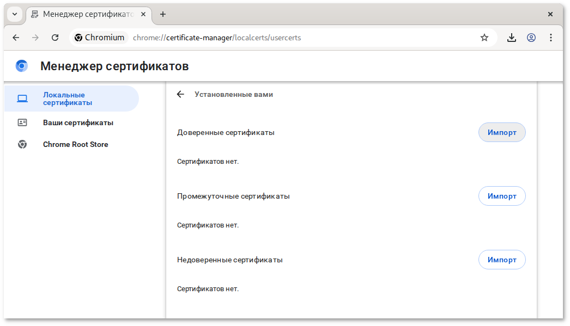Click the tab strip chevron on the left
The image size is (570, 326).
coord(14,14)
